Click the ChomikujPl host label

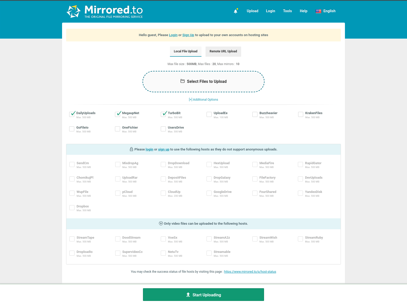[x=85, y=178]
